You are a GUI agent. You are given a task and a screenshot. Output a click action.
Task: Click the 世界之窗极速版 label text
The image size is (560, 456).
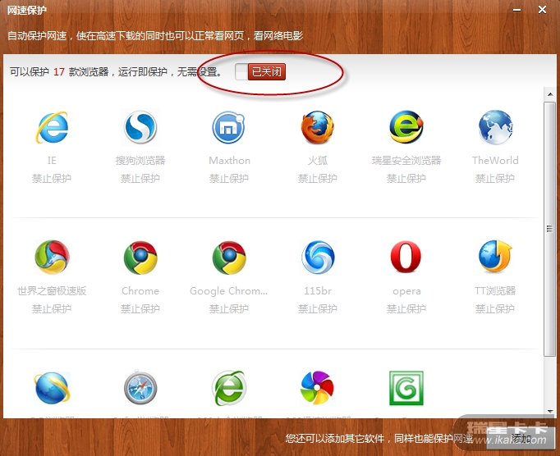pos(52,291)
